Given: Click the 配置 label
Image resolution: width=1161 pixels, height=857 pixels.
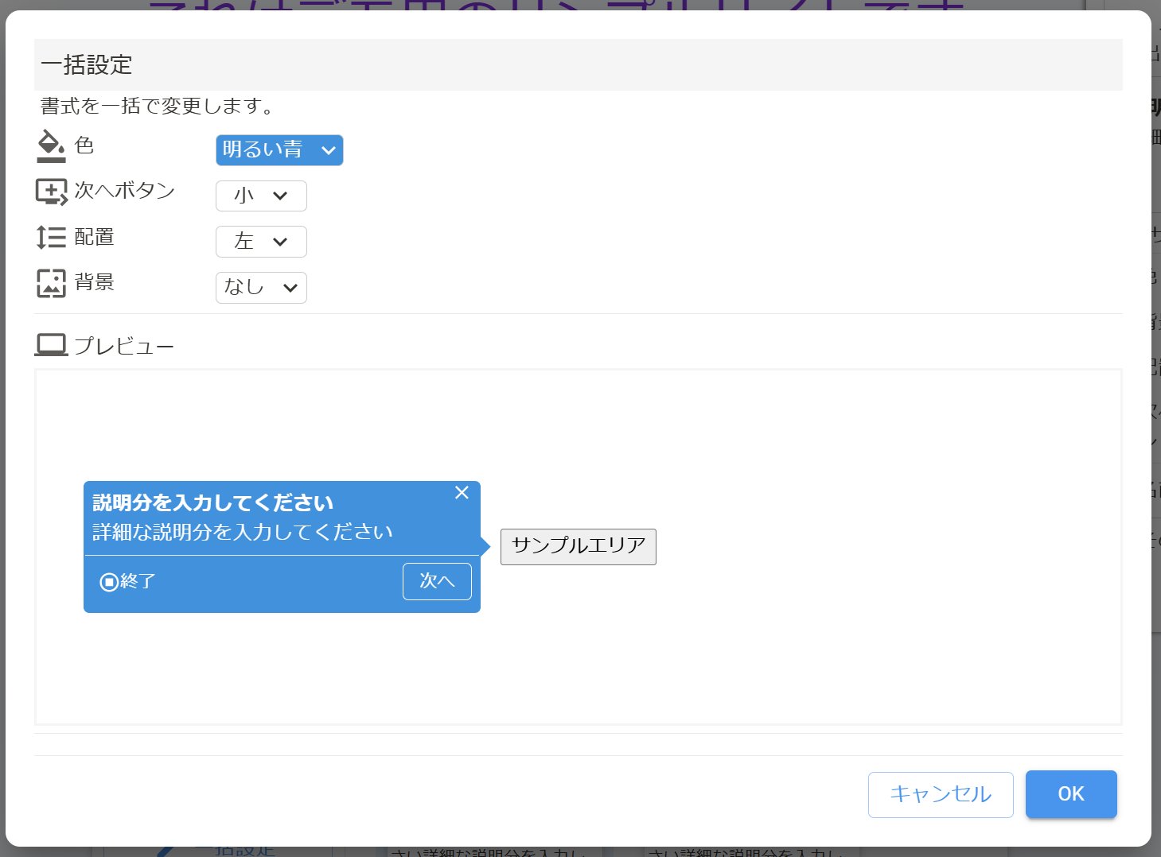Looking at the screenshot, I should click(95, 237).
